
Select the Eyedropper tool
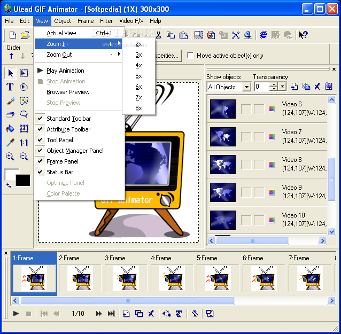point(10,143)
